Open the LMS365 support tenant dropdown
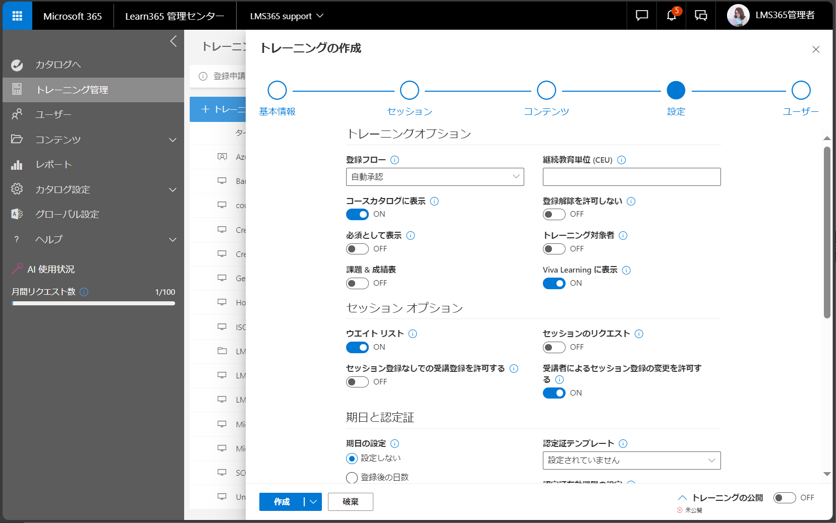The height and width of the screenshot is (523, 836). coord(287,16)
